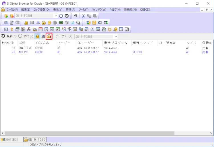Click the green memory chip icon
The height and width of the screenshot is (147, 214).
(61, 23)
